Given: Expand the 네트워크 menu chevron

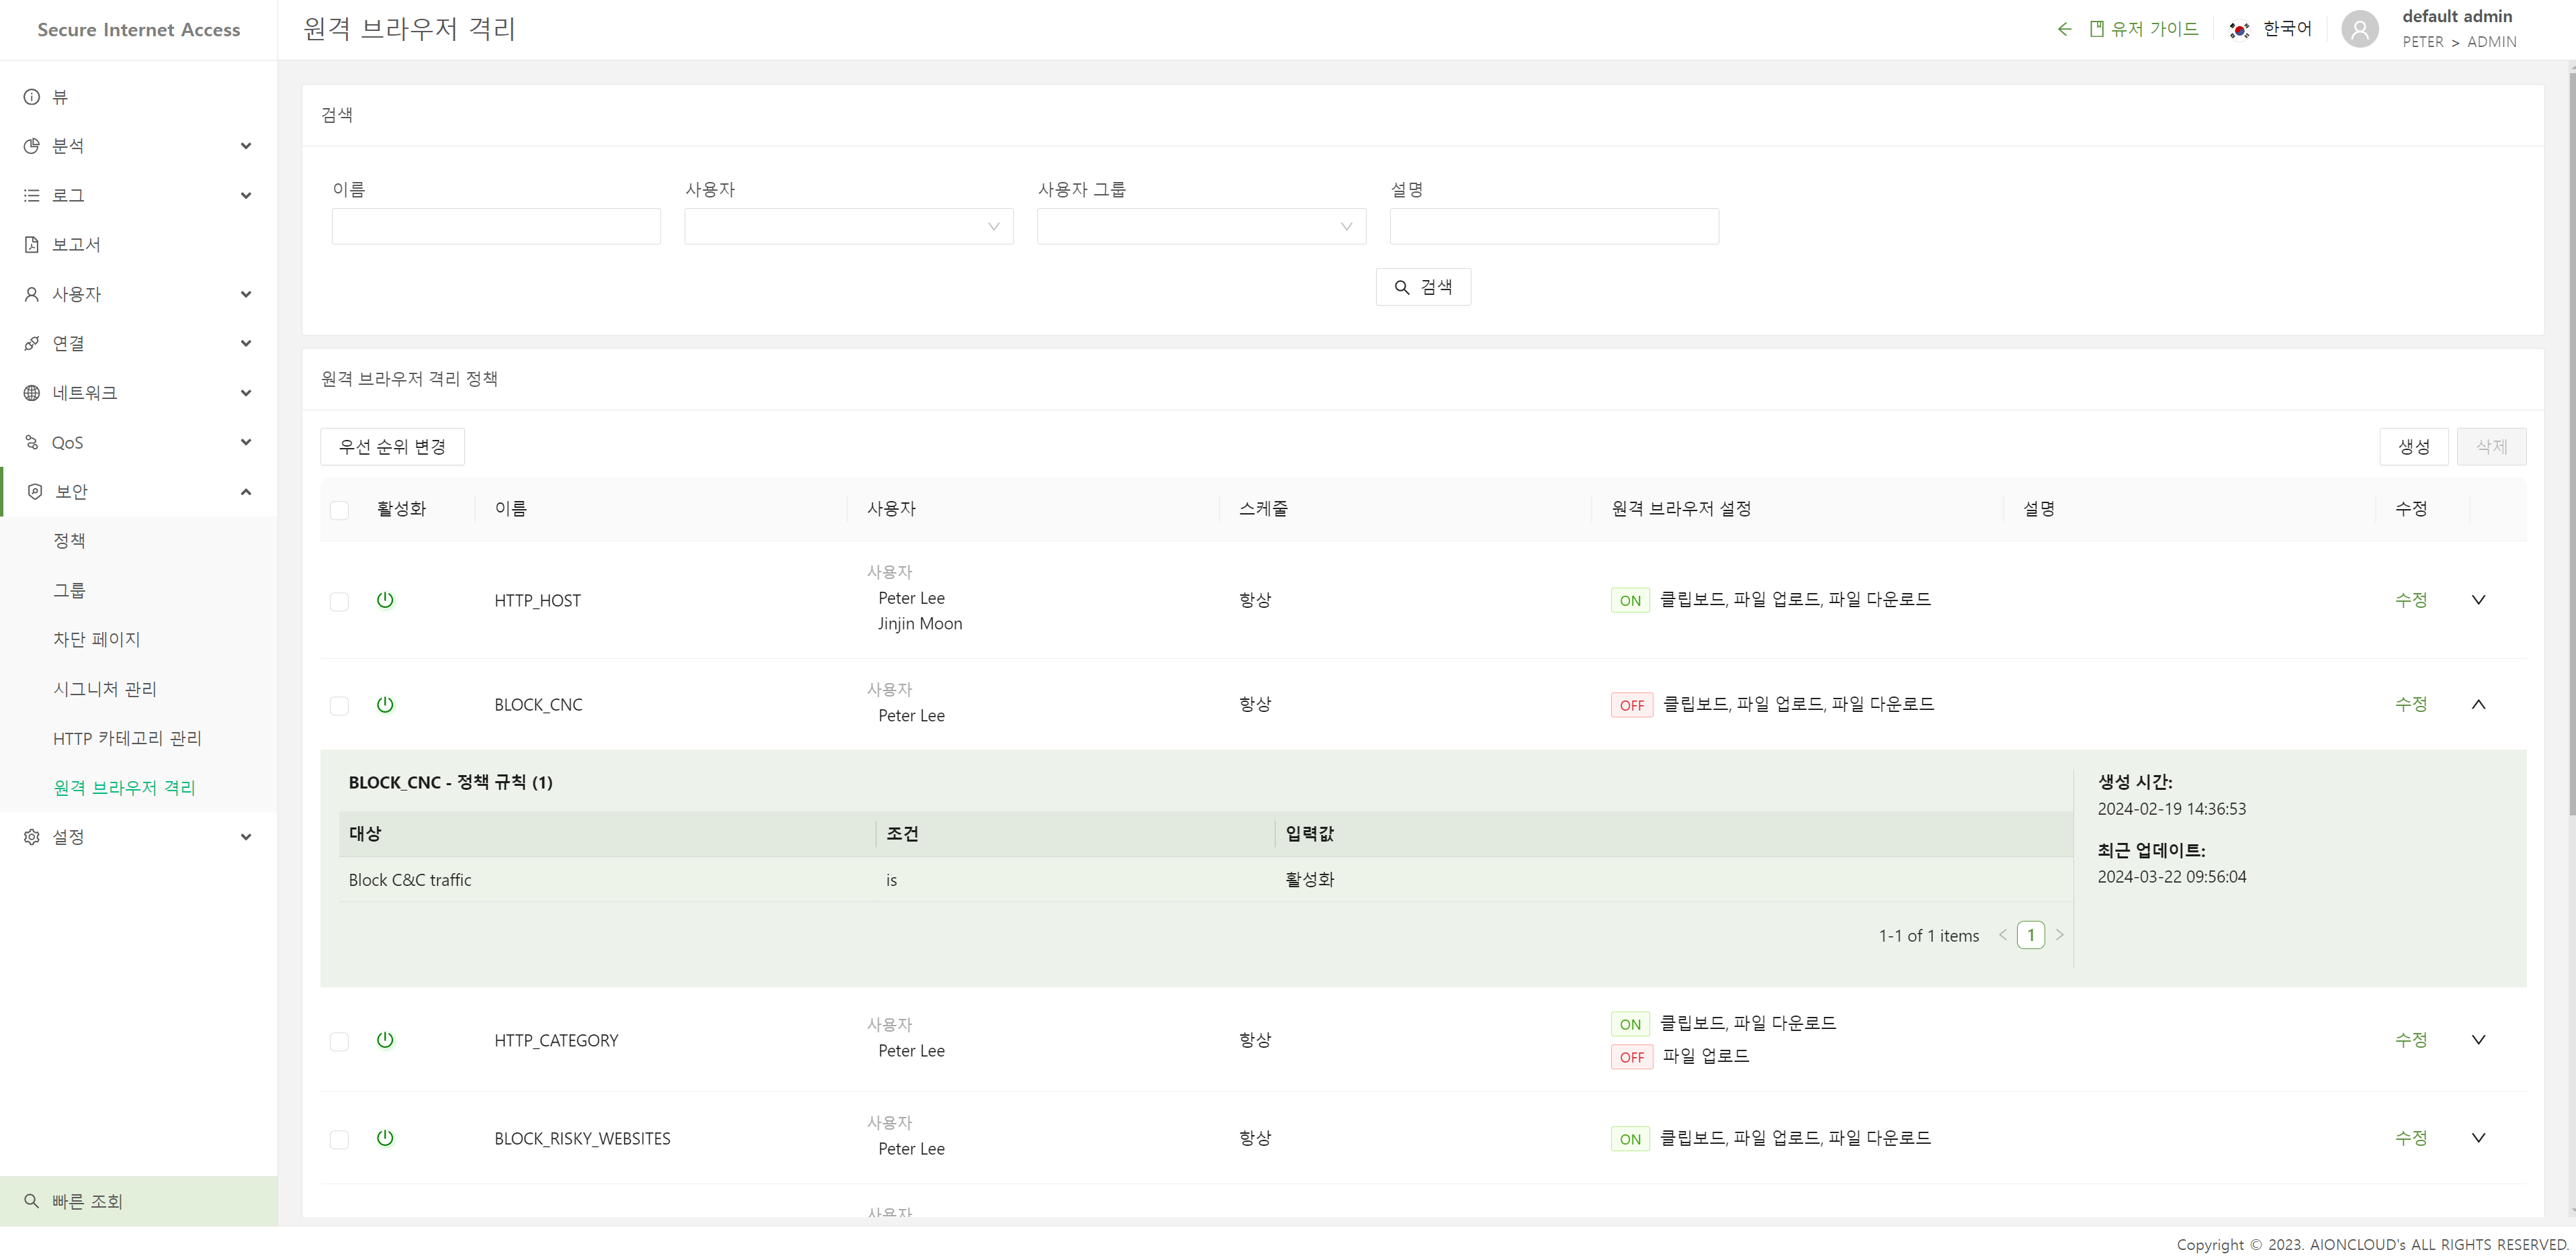Looking at the screenshot, I should click(x=246, y=393).
